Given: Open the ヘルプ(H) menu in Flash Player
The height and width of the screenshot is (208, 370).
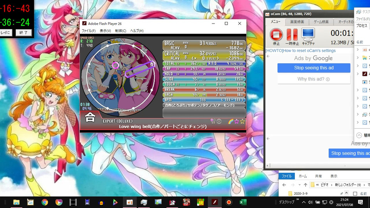Looking at the screenshot, I should pos(137,31).
